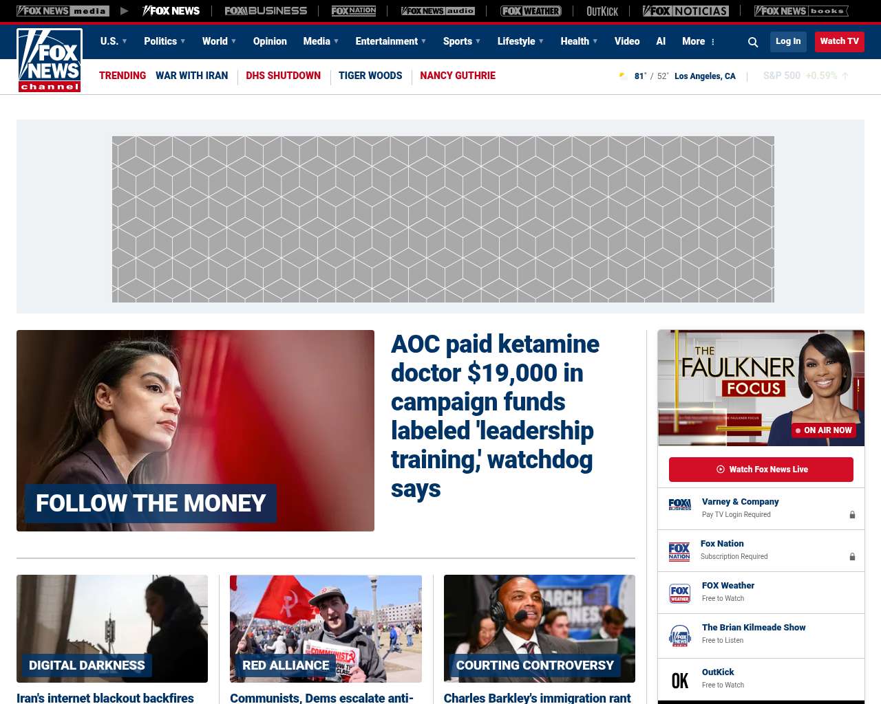Image resolution: width=881 pixels, height=704 pixels.
Task: Click the weather sun icon
Action: coord(623,76)
